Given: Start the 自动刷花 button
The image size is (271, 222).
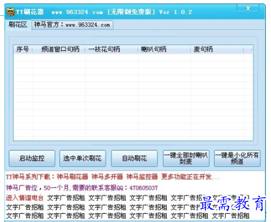Looking at the screenshot, I should pos(134,158).
